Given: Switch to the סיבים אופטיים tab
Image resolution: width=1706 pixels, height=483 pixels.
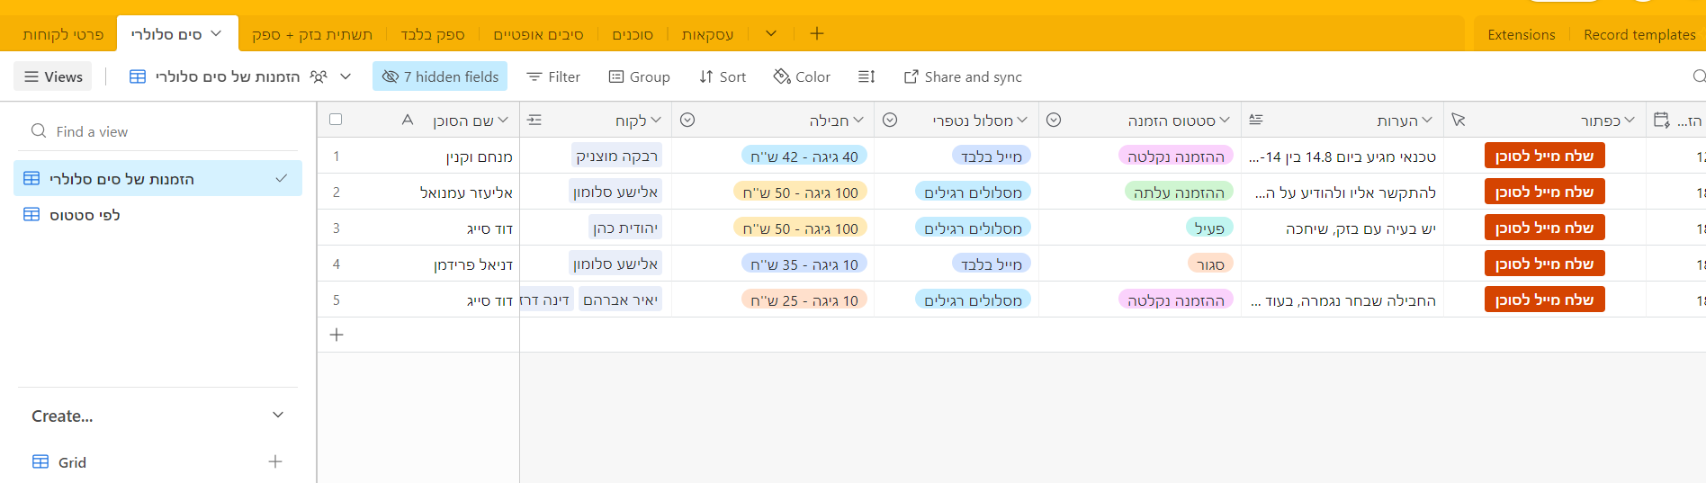Looking at the screenshot, I should click(x=538, y=34).
